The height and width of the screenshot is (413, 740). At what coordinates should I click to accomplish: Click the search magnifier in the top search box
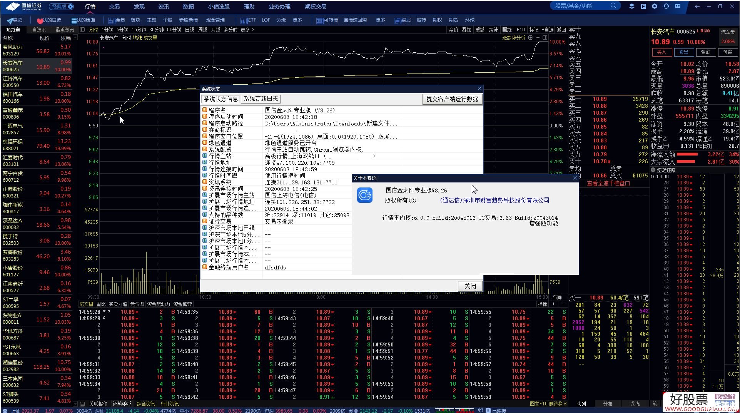(x=613, y=6)
